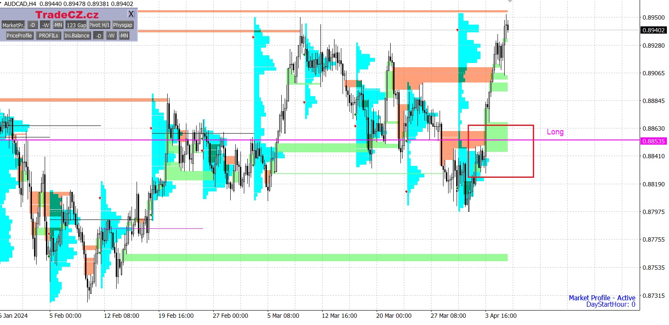The image size is (669, 325).
Task: Click the current price 0.89402 label
Action: tap(653, 30)
